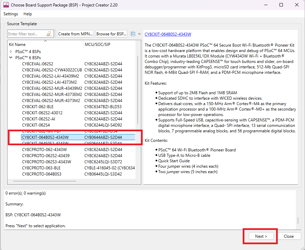Click the clear filter eraser icon
This screenshot has width=305, height=250.
click(49, 34)
